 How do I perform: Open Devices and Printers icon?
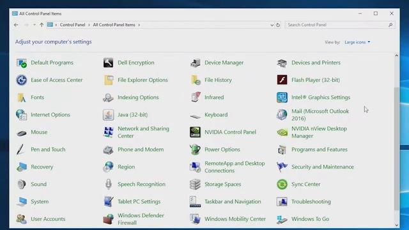click(282, 63)
